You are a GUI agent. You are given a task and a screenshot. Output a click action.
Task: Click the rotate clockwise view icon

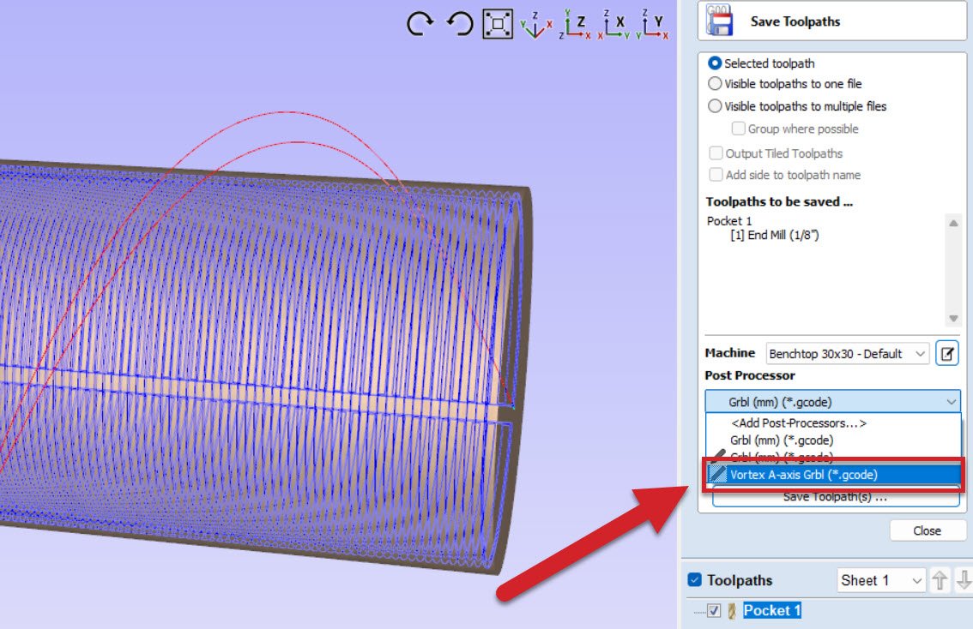click(420, 24)
